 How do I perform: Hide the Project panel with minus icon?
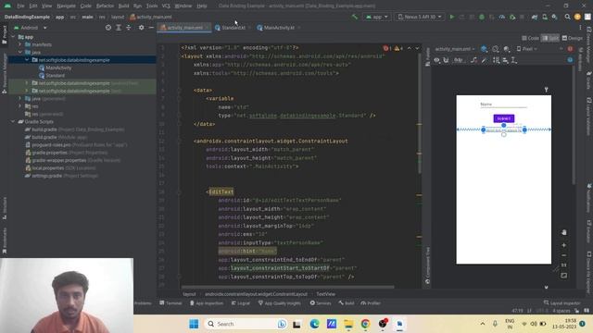click(151, 28)
